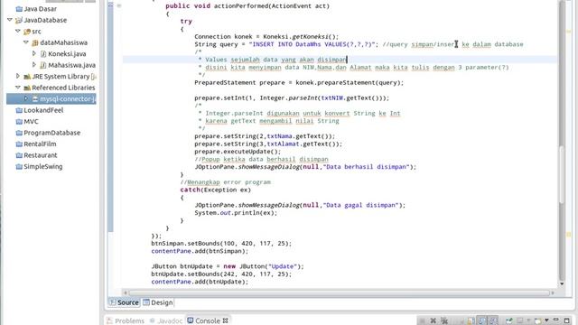Switch to the Source editor tab

pos(125,302)
